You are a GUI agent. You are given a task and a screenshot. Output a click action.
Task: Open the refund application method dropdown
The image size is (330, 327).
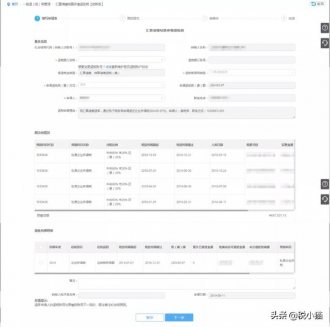point(121,85)
